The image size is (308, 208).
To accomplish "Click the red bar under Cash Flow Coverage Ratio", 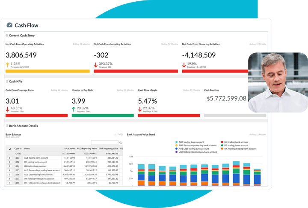I will tap(36, 115).
